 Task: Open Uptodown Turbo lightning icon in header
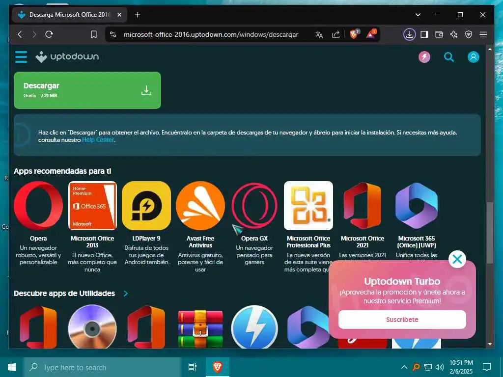click(424, 57)
